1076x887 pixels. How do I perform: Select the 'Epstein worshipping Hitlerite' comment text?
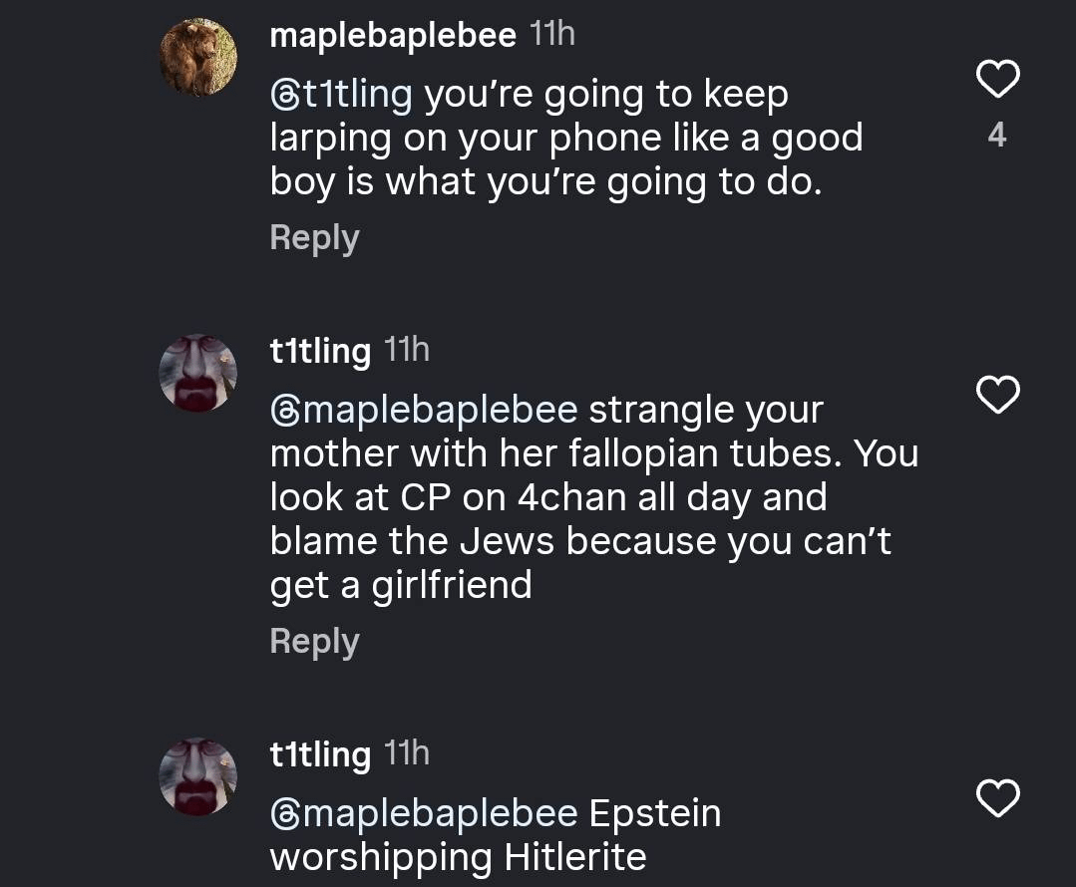[x=458, y=856]
